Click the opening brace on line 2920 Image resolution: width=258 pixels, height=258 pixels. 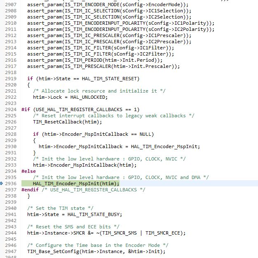point(29,85)
